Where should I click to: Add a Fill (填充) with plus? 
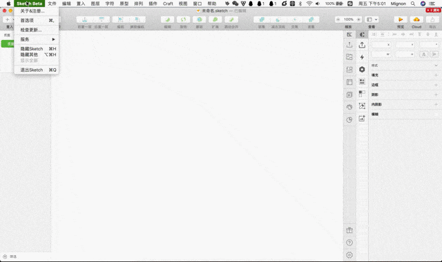[436, 75]
